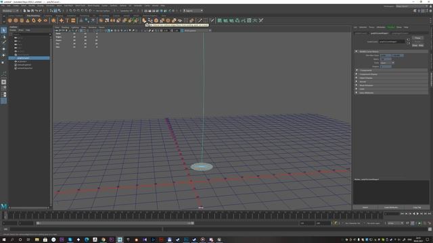This screenshot has width=433, height=243.
Task: Click the first green UV editor shelf icon
Action: point(219,20)
